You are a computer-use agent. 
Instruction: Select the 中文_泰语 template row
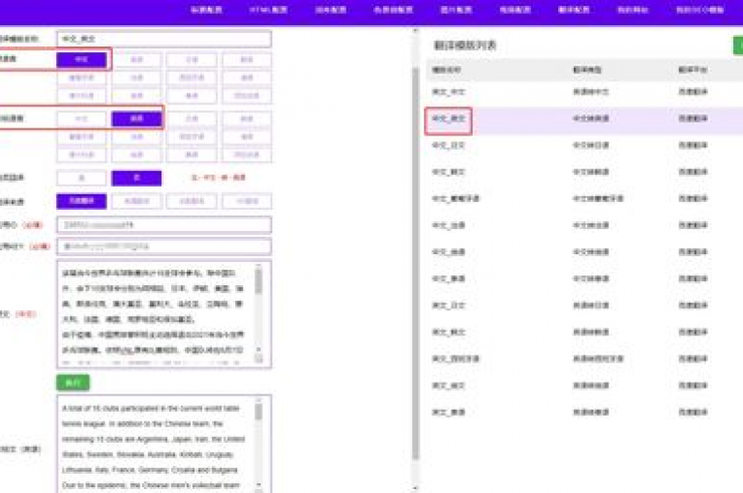click(x=584, y=278)
